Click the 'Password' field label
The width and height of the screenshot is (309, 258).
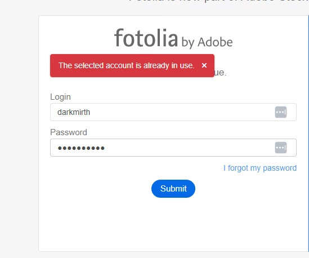(x=69, y=132)
